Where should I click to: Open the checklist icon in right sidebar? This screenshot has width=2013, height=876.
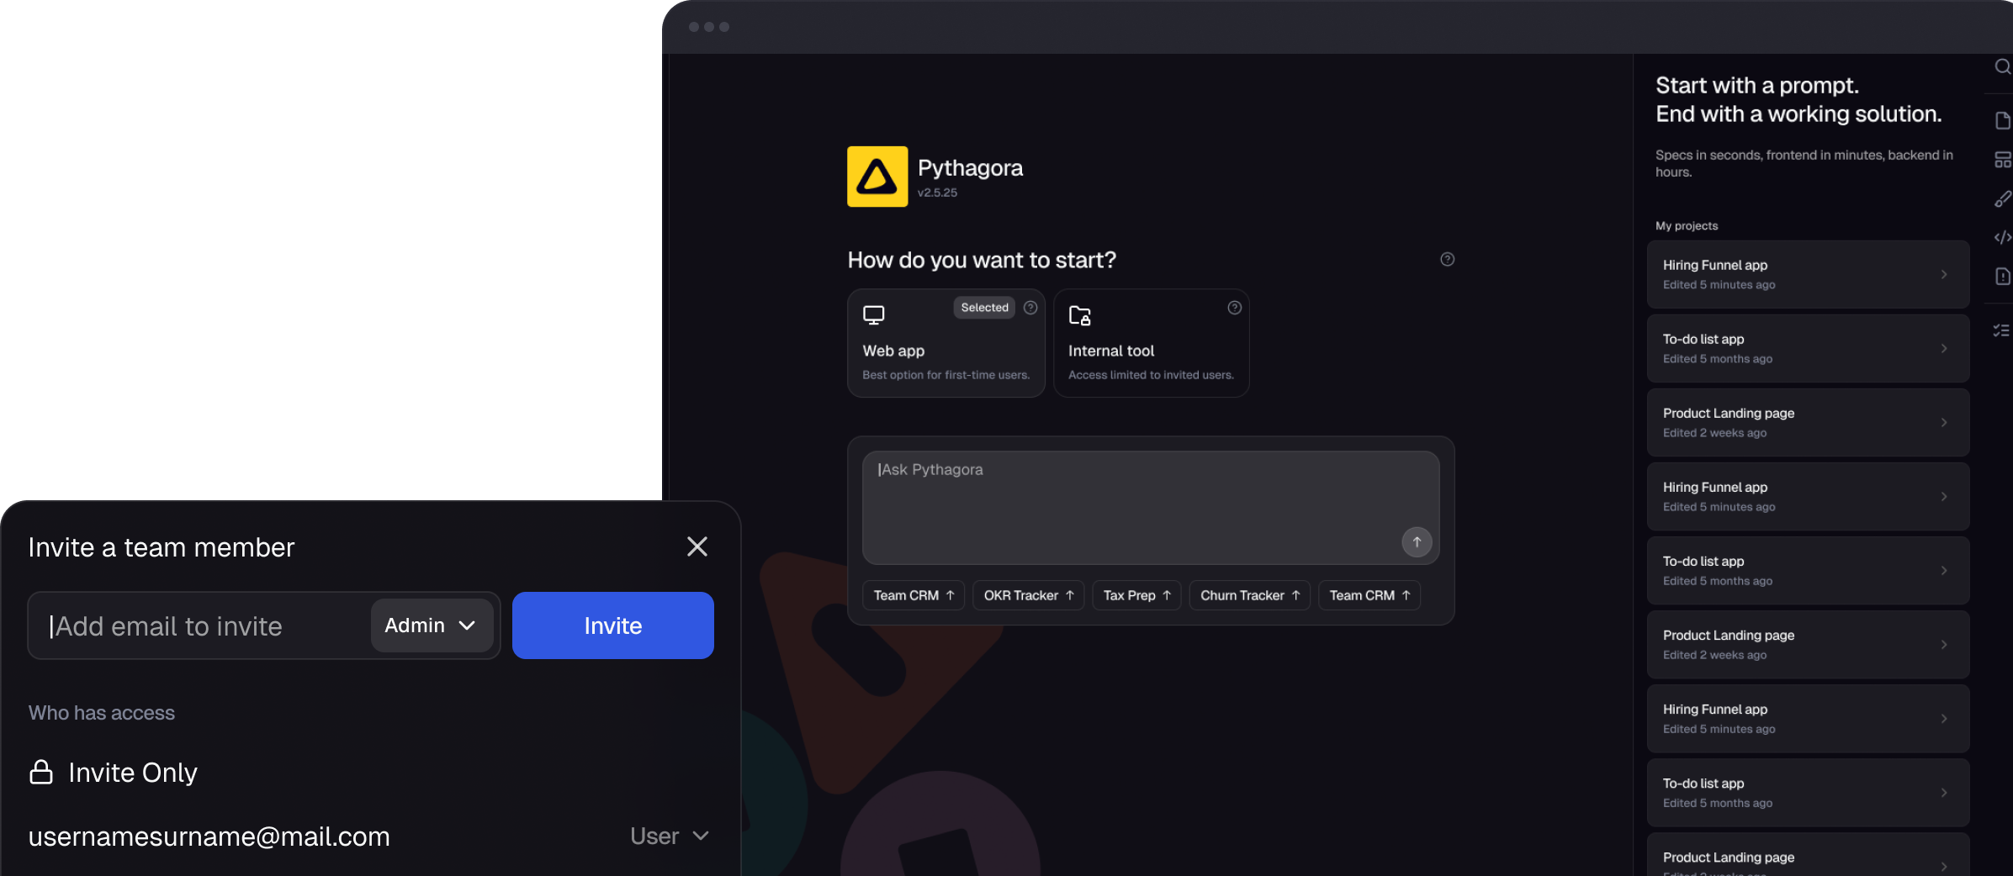2001,330
